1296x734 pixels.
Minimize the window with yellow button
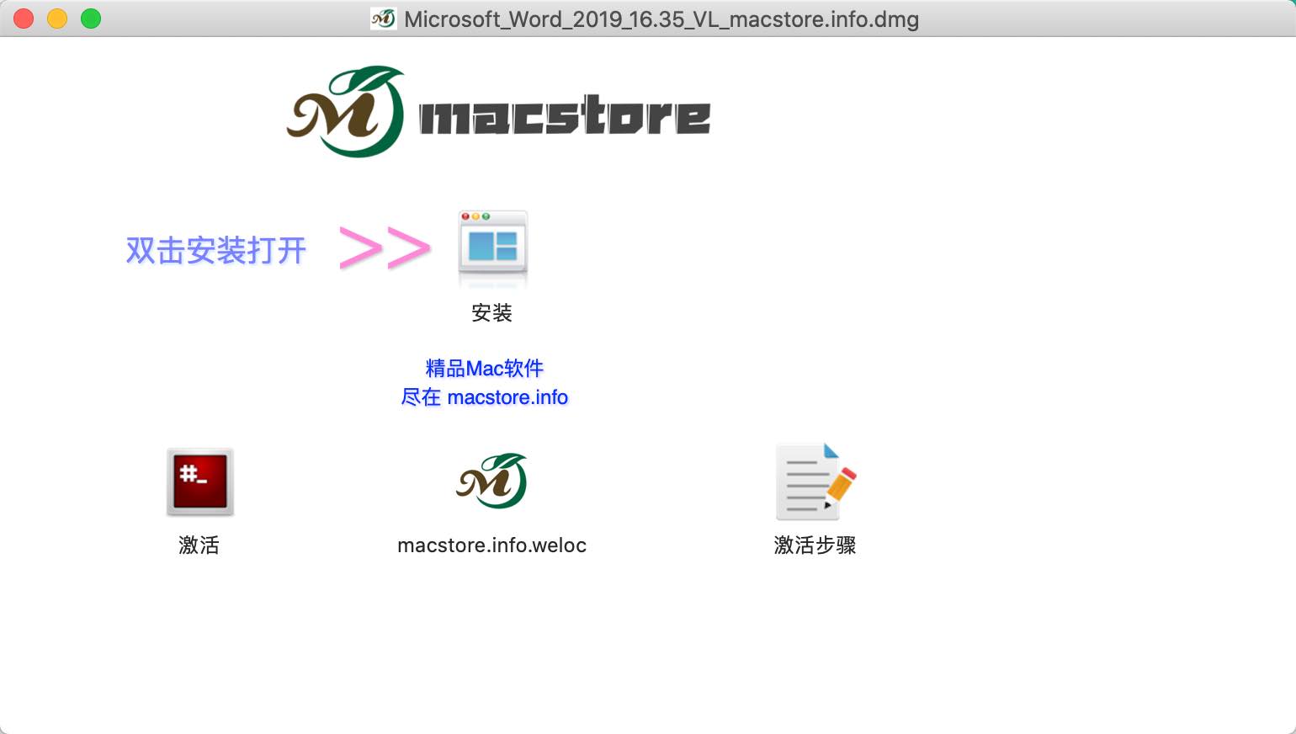(57, 19)
